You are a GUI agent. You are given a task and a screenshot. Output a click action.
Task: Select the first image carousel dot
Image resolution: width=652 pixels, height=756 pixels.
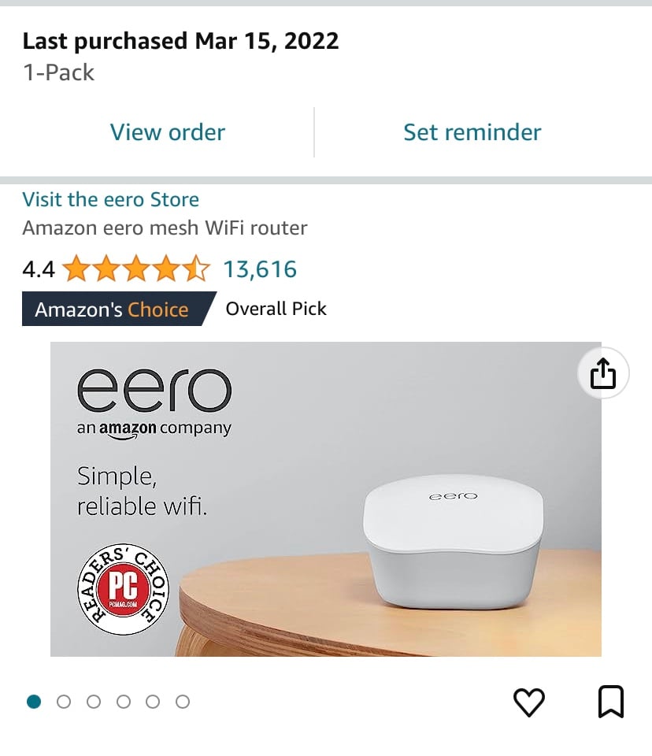coord(34,702)
